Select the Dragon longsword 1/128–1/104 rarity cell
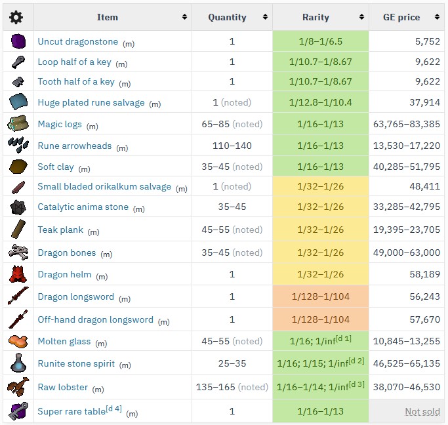Screen dimensions: 448x425 click(x=321, y=296)
